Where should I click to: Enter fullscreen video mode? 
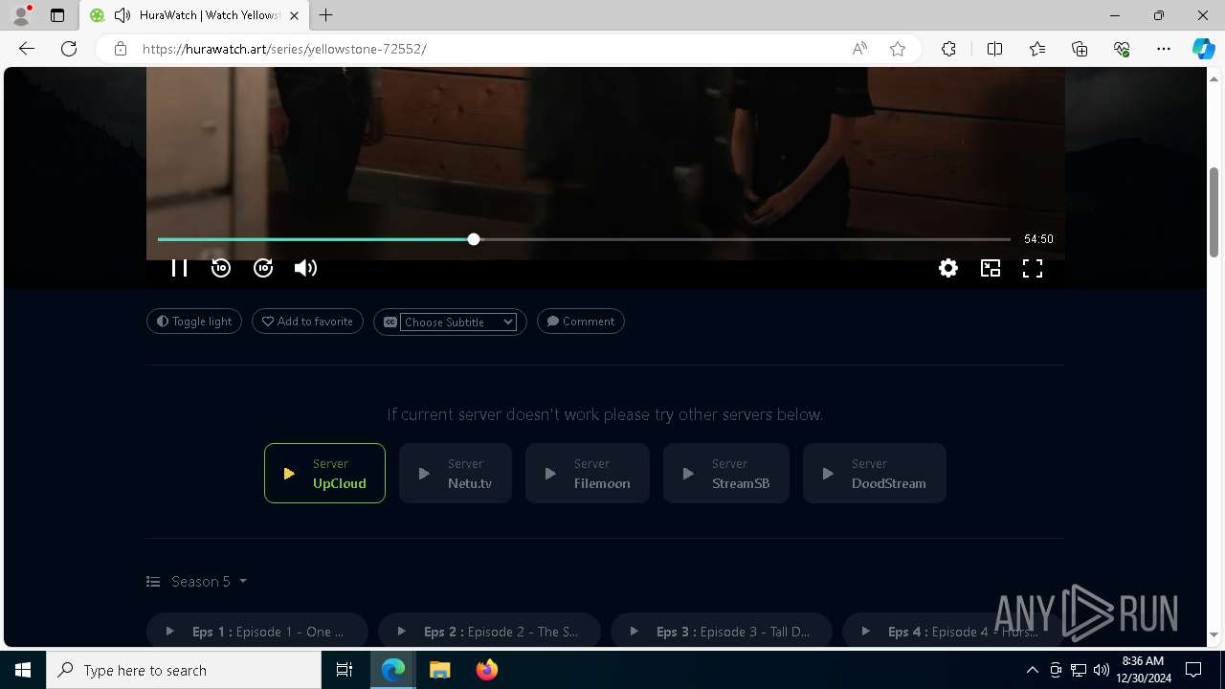pyautogui.click(x=1033, y=268)
